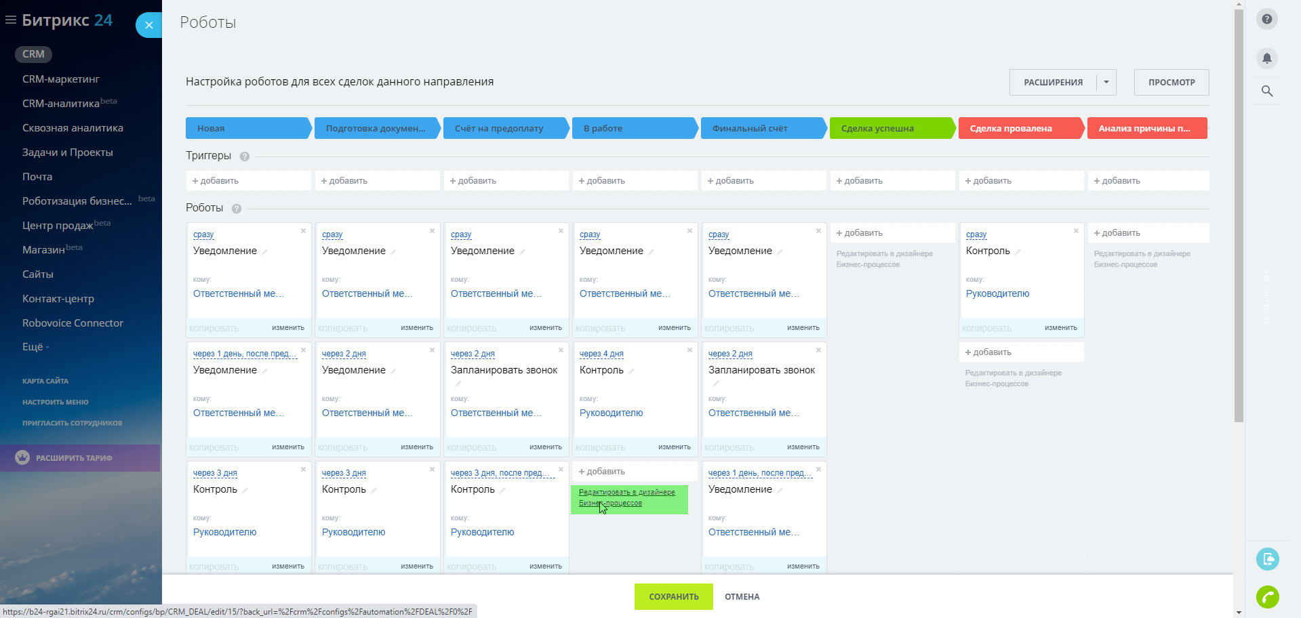Viewport: 1301px width, 618px height.
Task: Click изменить on the 'через 4 дня' Контроль robot
Action: (x=674, y=447)
